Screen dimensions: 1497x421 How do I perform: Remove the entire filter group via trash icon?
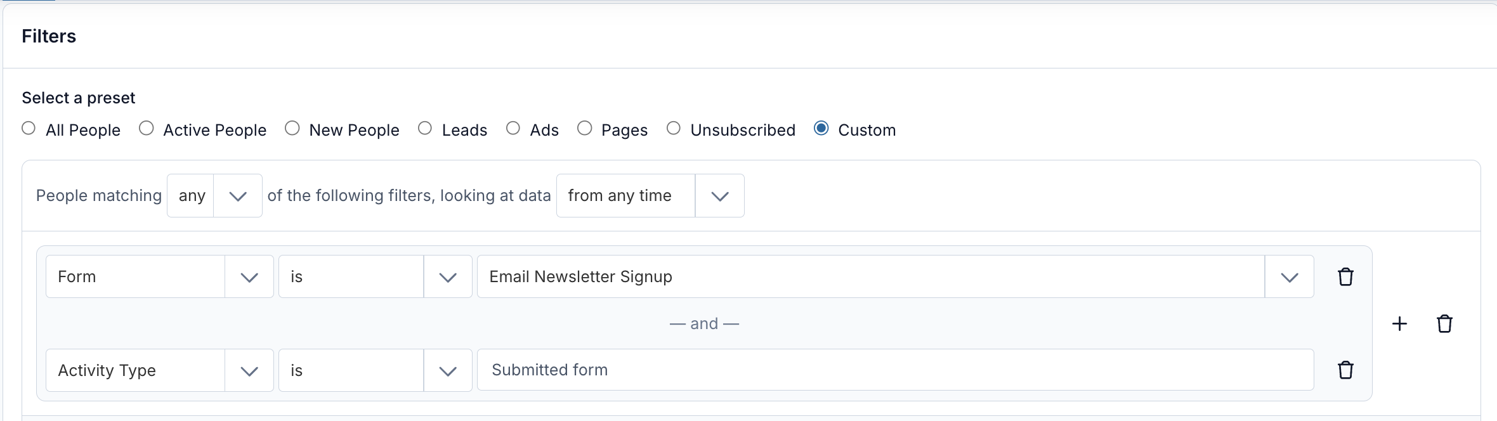point(1444,323)
